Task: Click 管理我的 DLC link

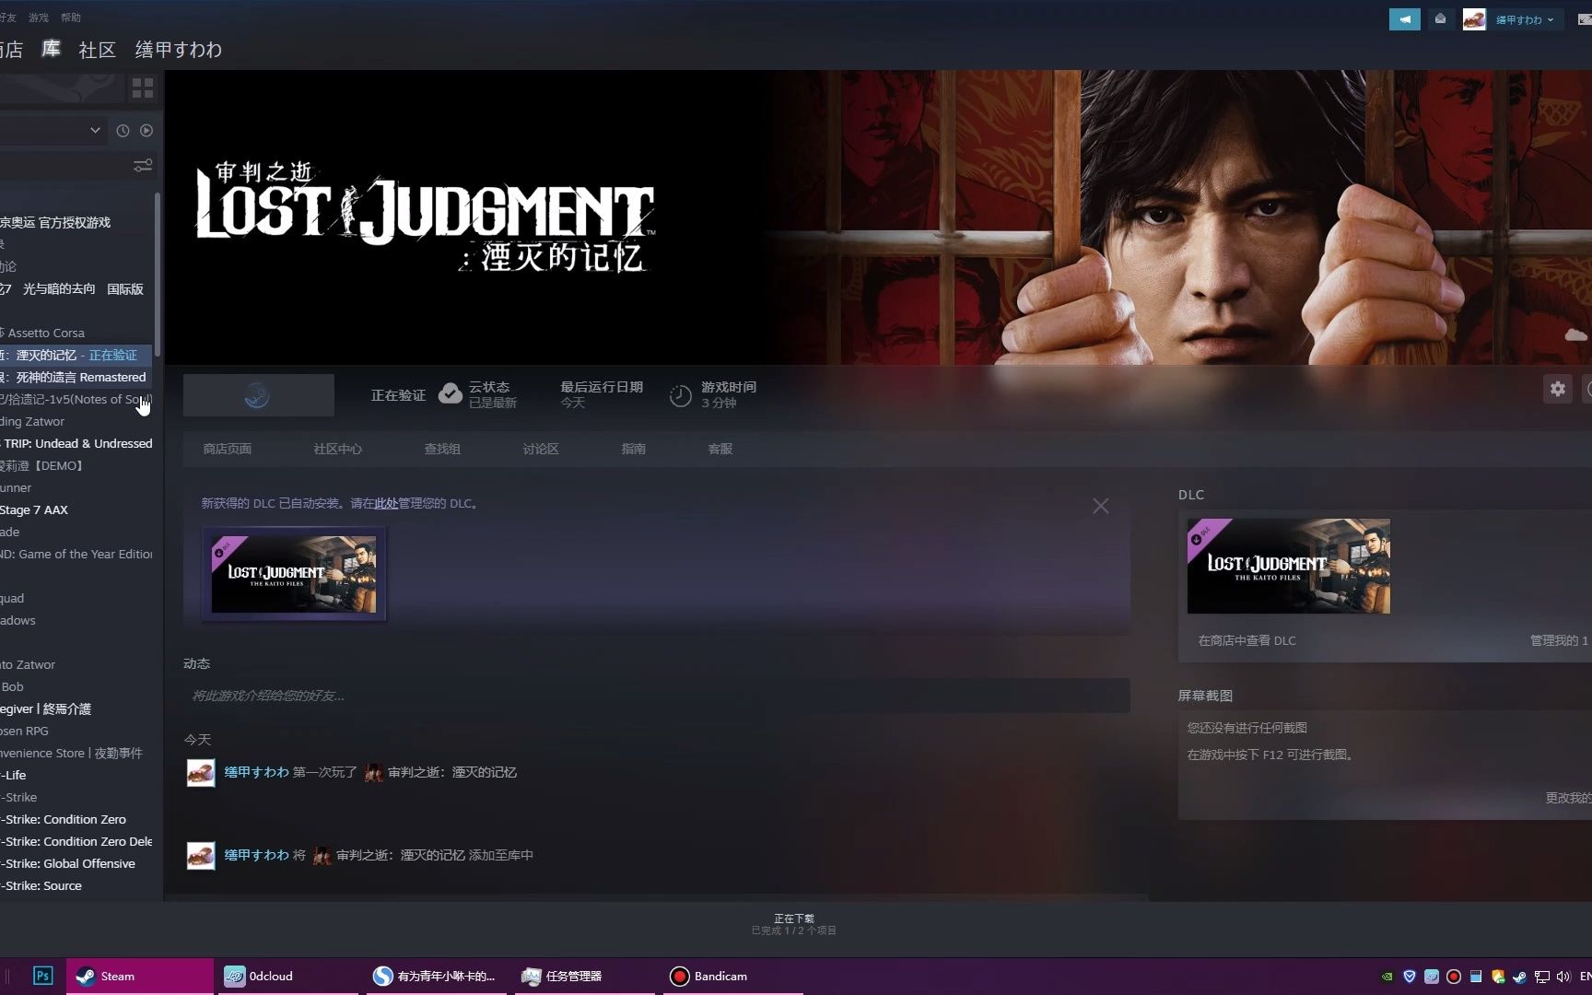Action: coord(1559,640)
